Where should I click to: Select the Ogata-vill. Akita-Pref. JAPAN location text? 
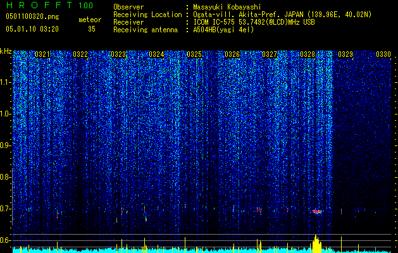coord(282,15)
